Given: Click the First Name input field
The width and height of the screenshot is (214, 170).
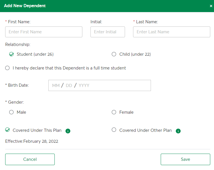Looking at the screenshot, I should [x=44, y=32].
